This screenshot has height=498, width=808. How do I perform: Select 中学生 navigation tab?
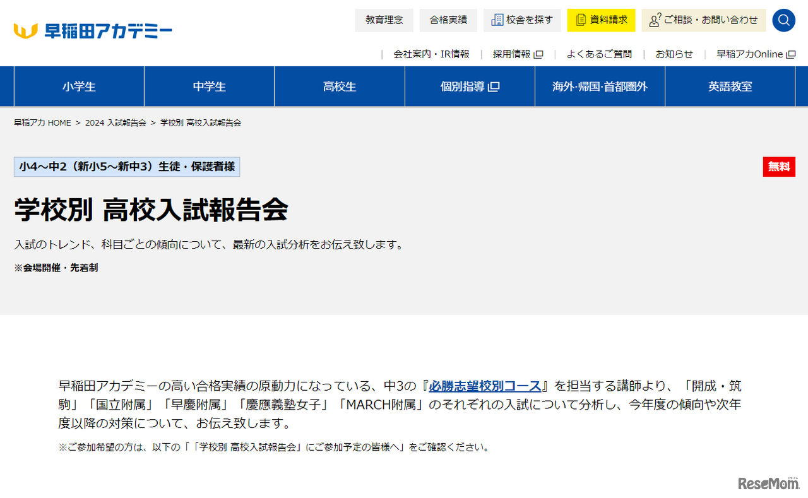(210, 86)
